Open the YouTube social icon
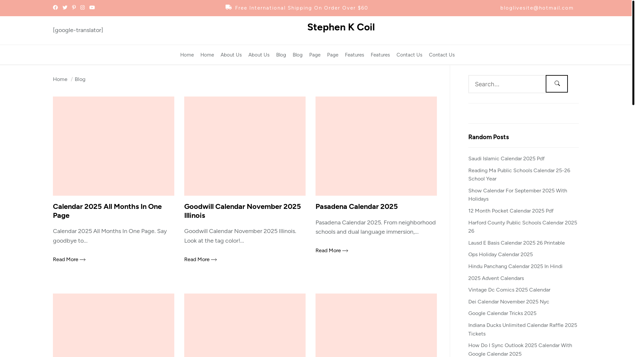 92,8
